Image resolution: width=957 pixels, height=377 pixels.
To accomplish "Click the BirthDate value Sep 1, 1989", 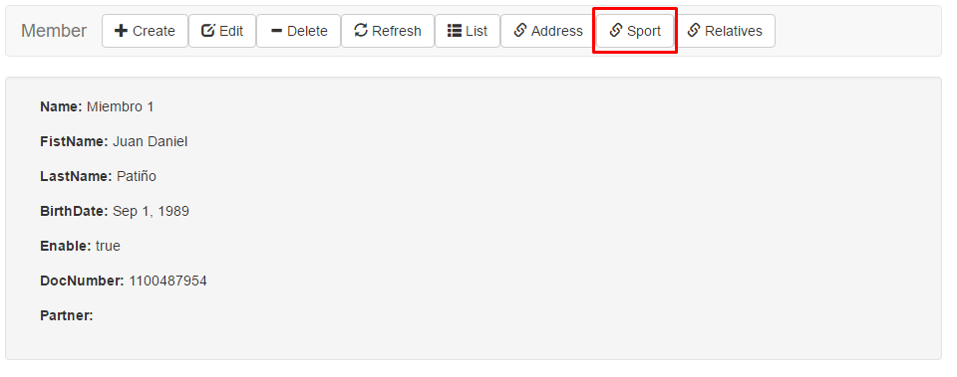I will pyautogui.click(x=151, y=211).
